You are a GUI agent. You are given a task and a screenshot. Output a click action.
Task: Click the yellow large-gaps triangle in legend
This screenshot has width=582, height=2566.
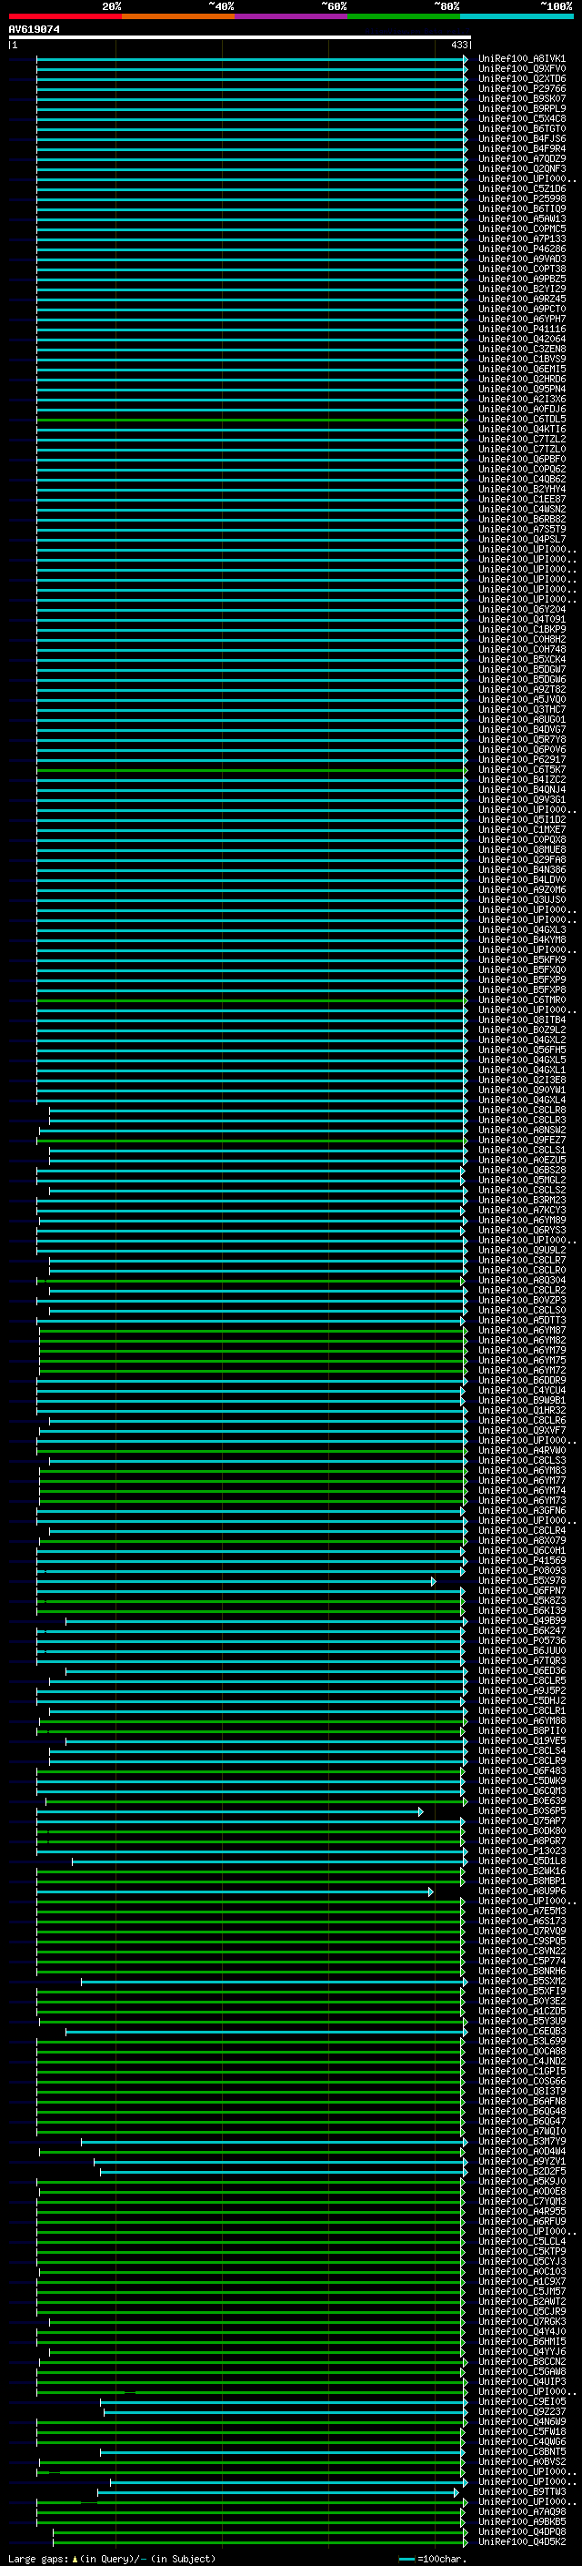point(75,2558)
